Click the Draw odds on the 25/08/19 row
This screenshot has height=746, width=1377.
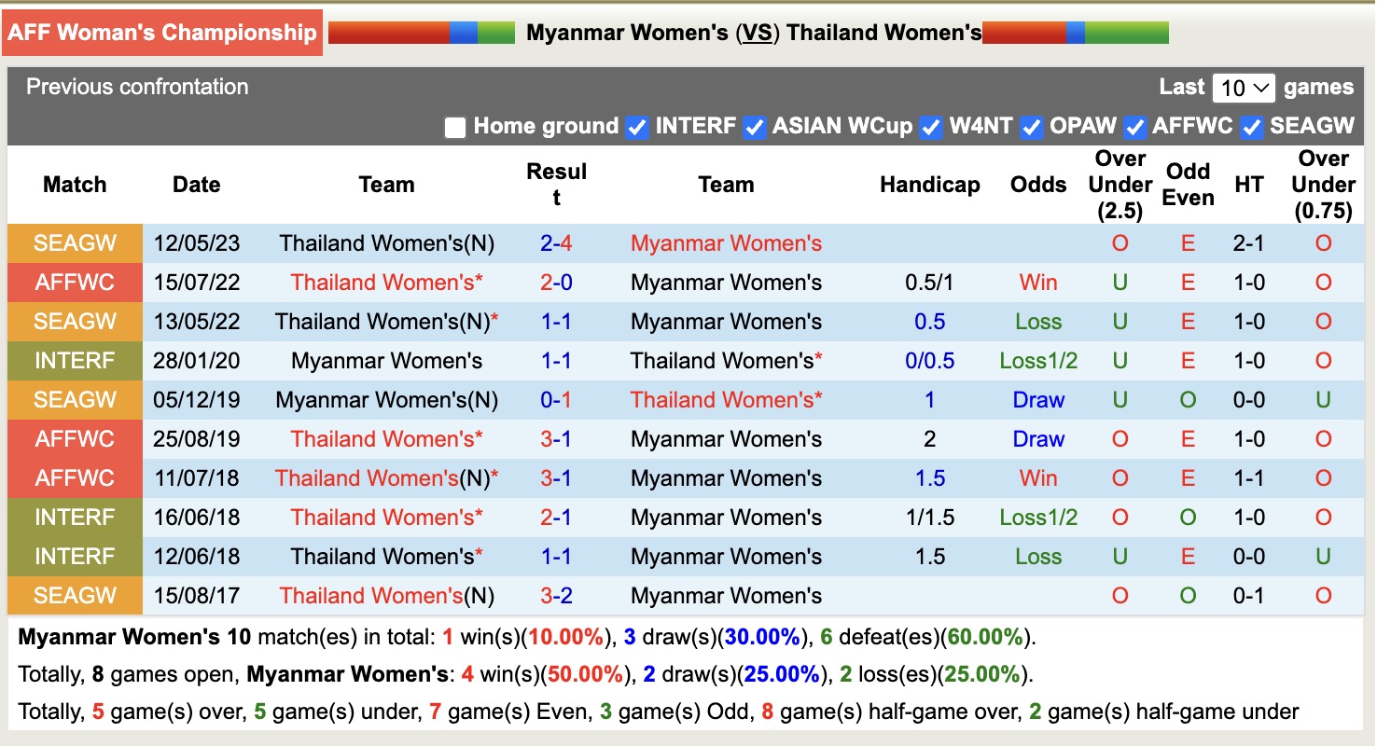tap(1038, 438)
